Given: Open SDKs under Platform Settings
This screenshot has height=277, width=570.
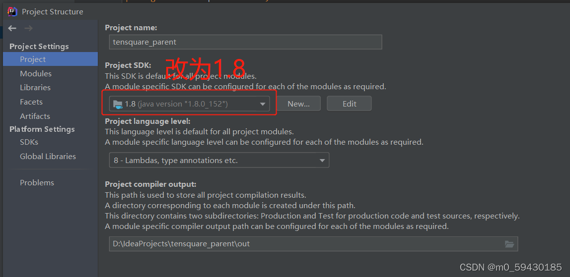Looking at the screenshot, I should click(29, 142).
